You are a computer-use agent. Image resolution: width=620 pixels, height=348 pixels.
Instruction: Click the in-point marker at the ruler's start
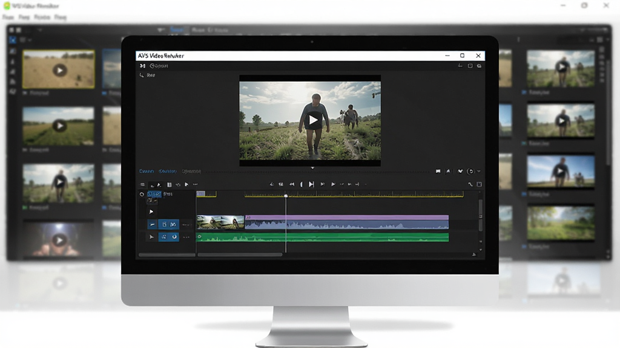point(201,194)
